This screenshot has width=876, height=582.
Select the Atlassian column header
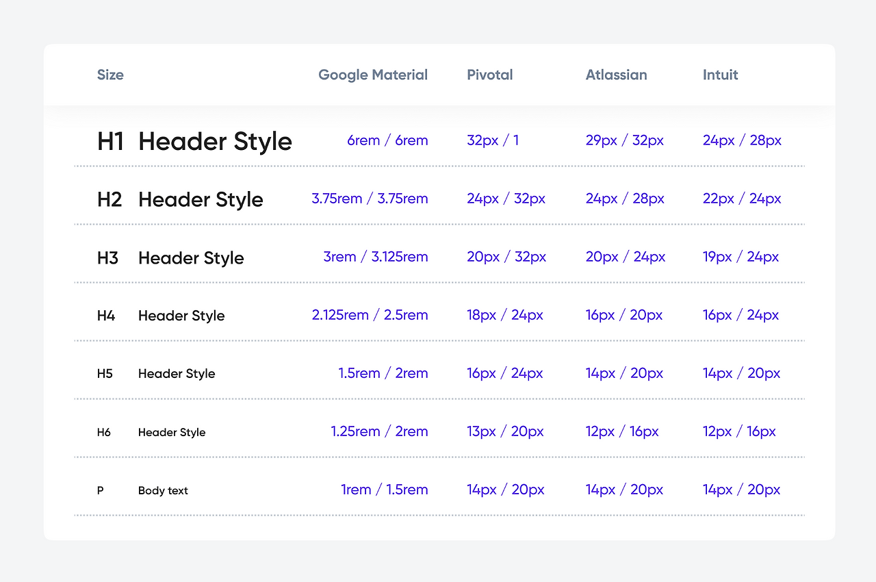tap(617, 75)
